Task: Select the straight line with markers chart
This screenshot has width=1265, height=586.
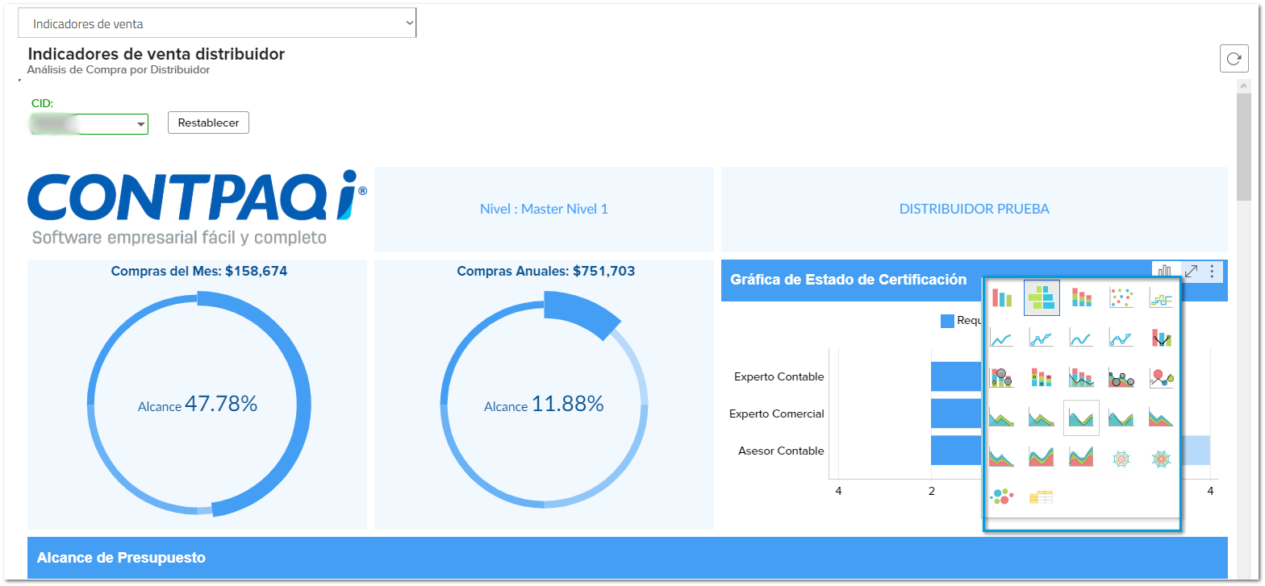Action: point(1042,338)
